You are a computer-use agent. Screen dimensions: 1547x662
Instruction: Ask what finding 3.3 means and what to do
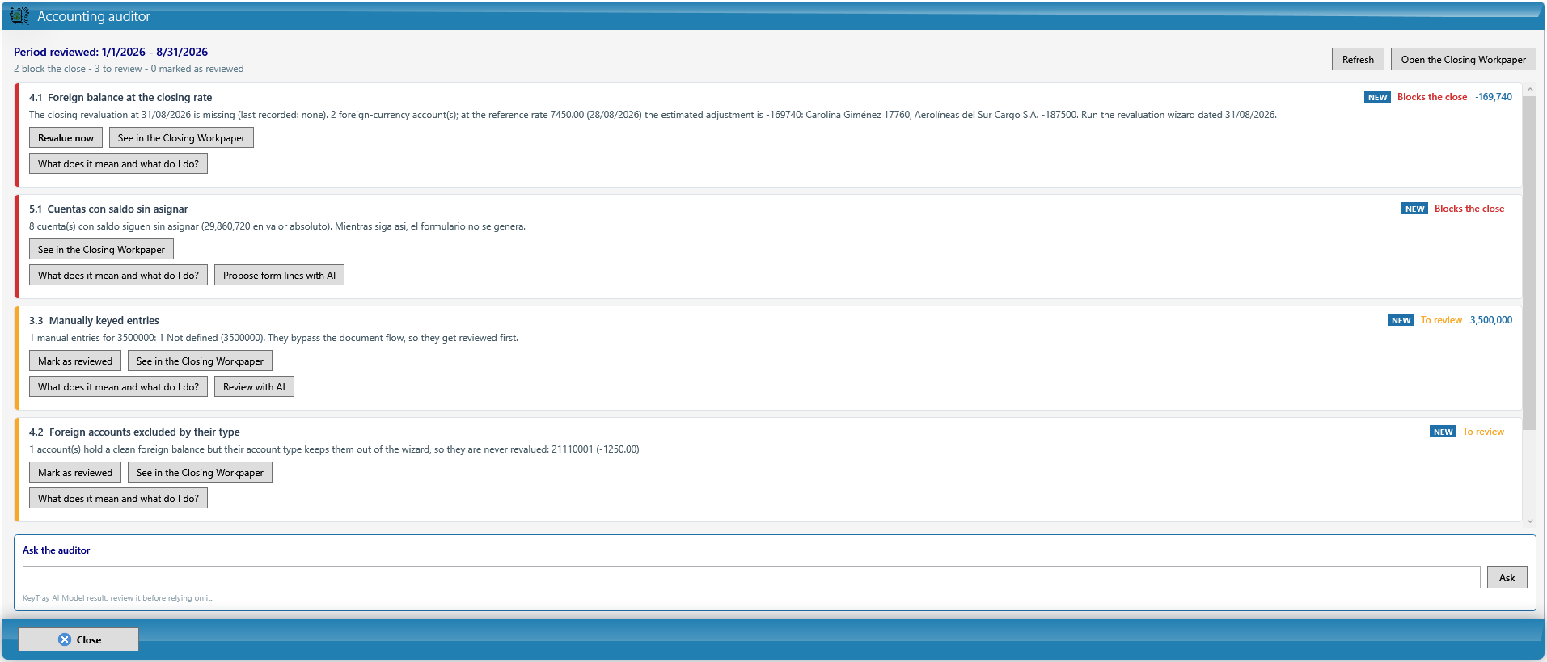118,386
